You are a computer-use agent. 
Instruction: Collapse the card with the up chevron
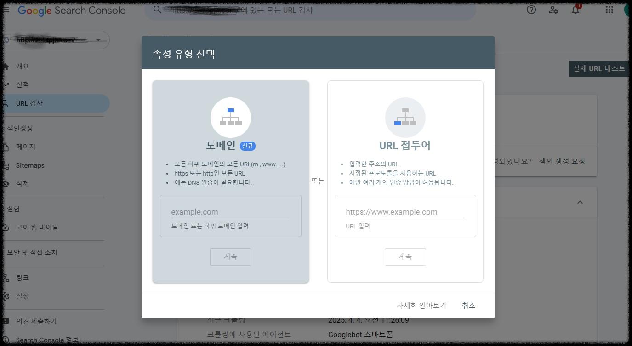point(580,203)
